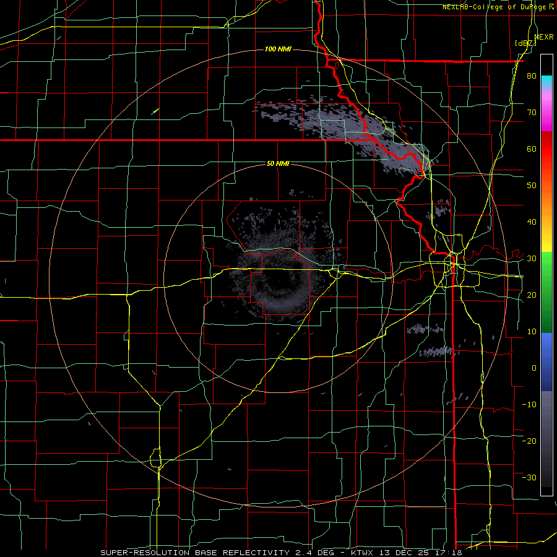This screenshot has width=557, height=557.
Task: Click the "0" value on the dBZ scale
Action: [x=534, y=368]
